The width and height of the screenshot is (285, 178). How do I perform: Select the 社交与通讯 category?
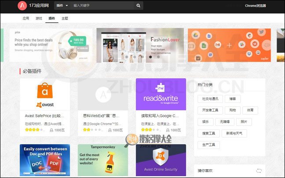click(x=210, y=99)
